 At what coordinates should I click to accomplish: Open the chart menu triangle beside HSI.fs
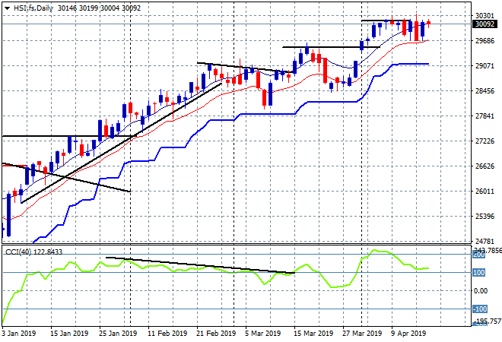pos(7,8)
